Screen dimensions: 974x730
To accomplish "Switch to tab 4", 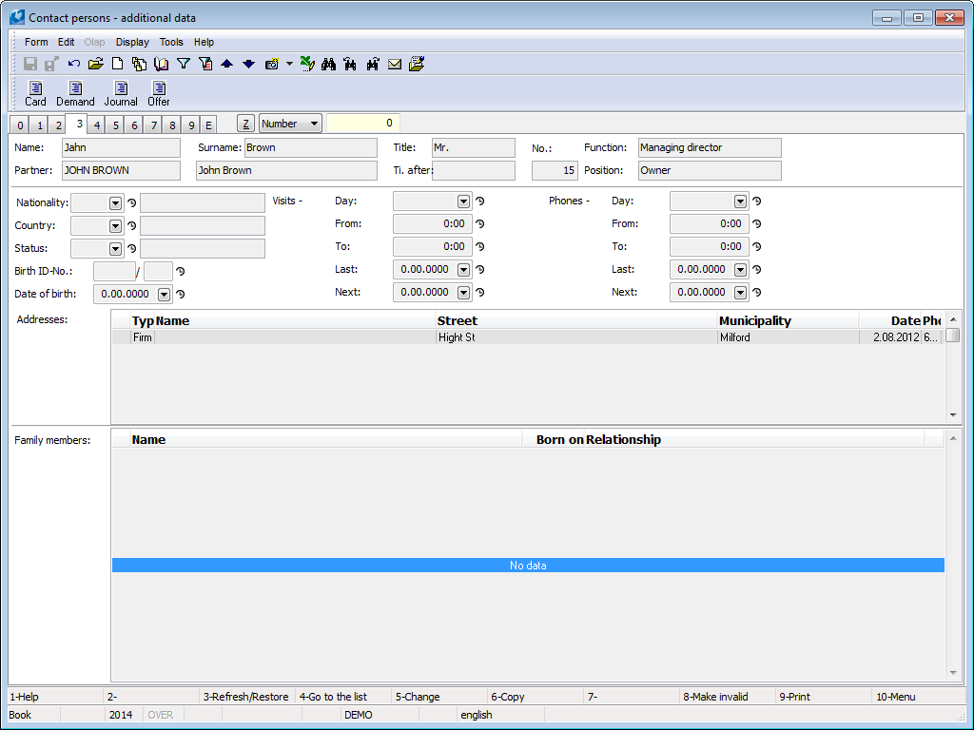I will point(97,125).
